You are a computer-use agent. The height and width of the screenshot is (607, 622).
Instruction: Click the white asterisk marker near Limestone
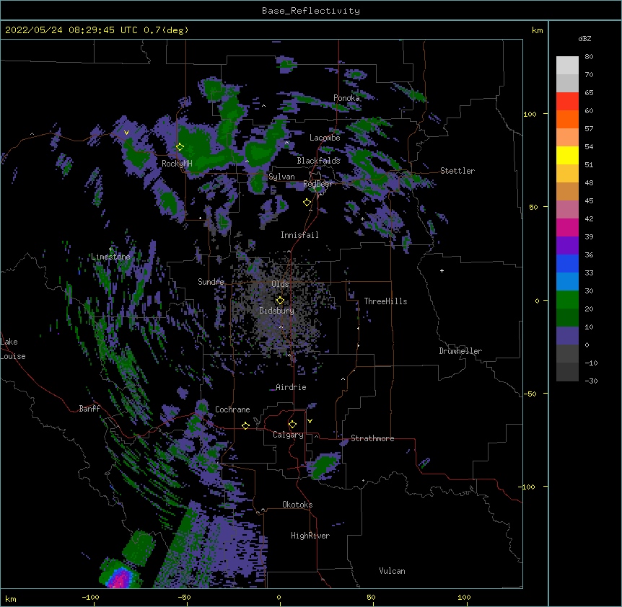point(110,249)
